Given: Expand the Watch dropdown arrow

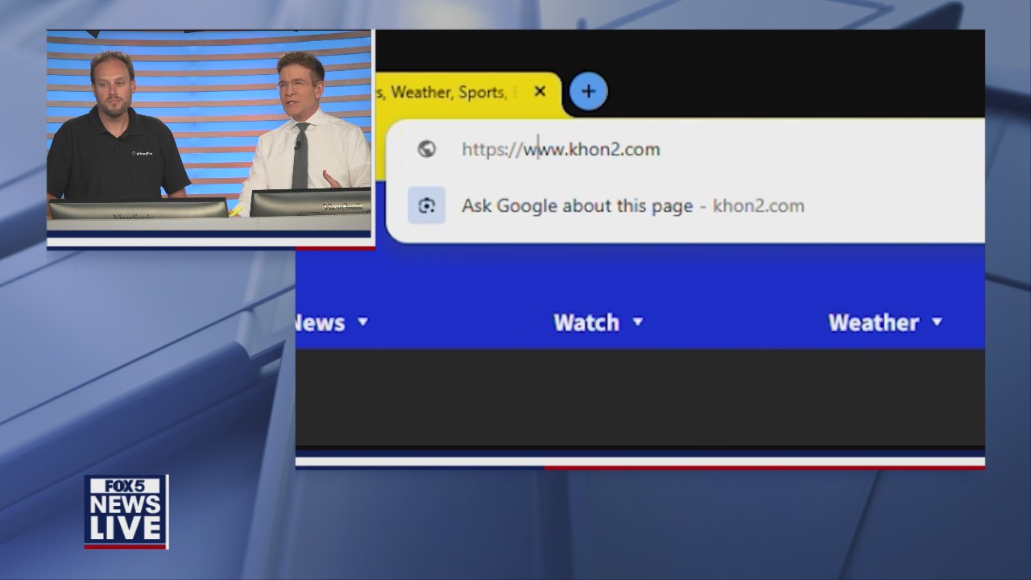Looking at the screenshot, I should point(638,322).
